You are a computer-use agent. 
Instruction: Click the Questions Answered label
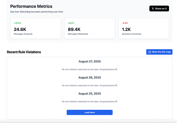pyautogui.click(x=132, y=34)
